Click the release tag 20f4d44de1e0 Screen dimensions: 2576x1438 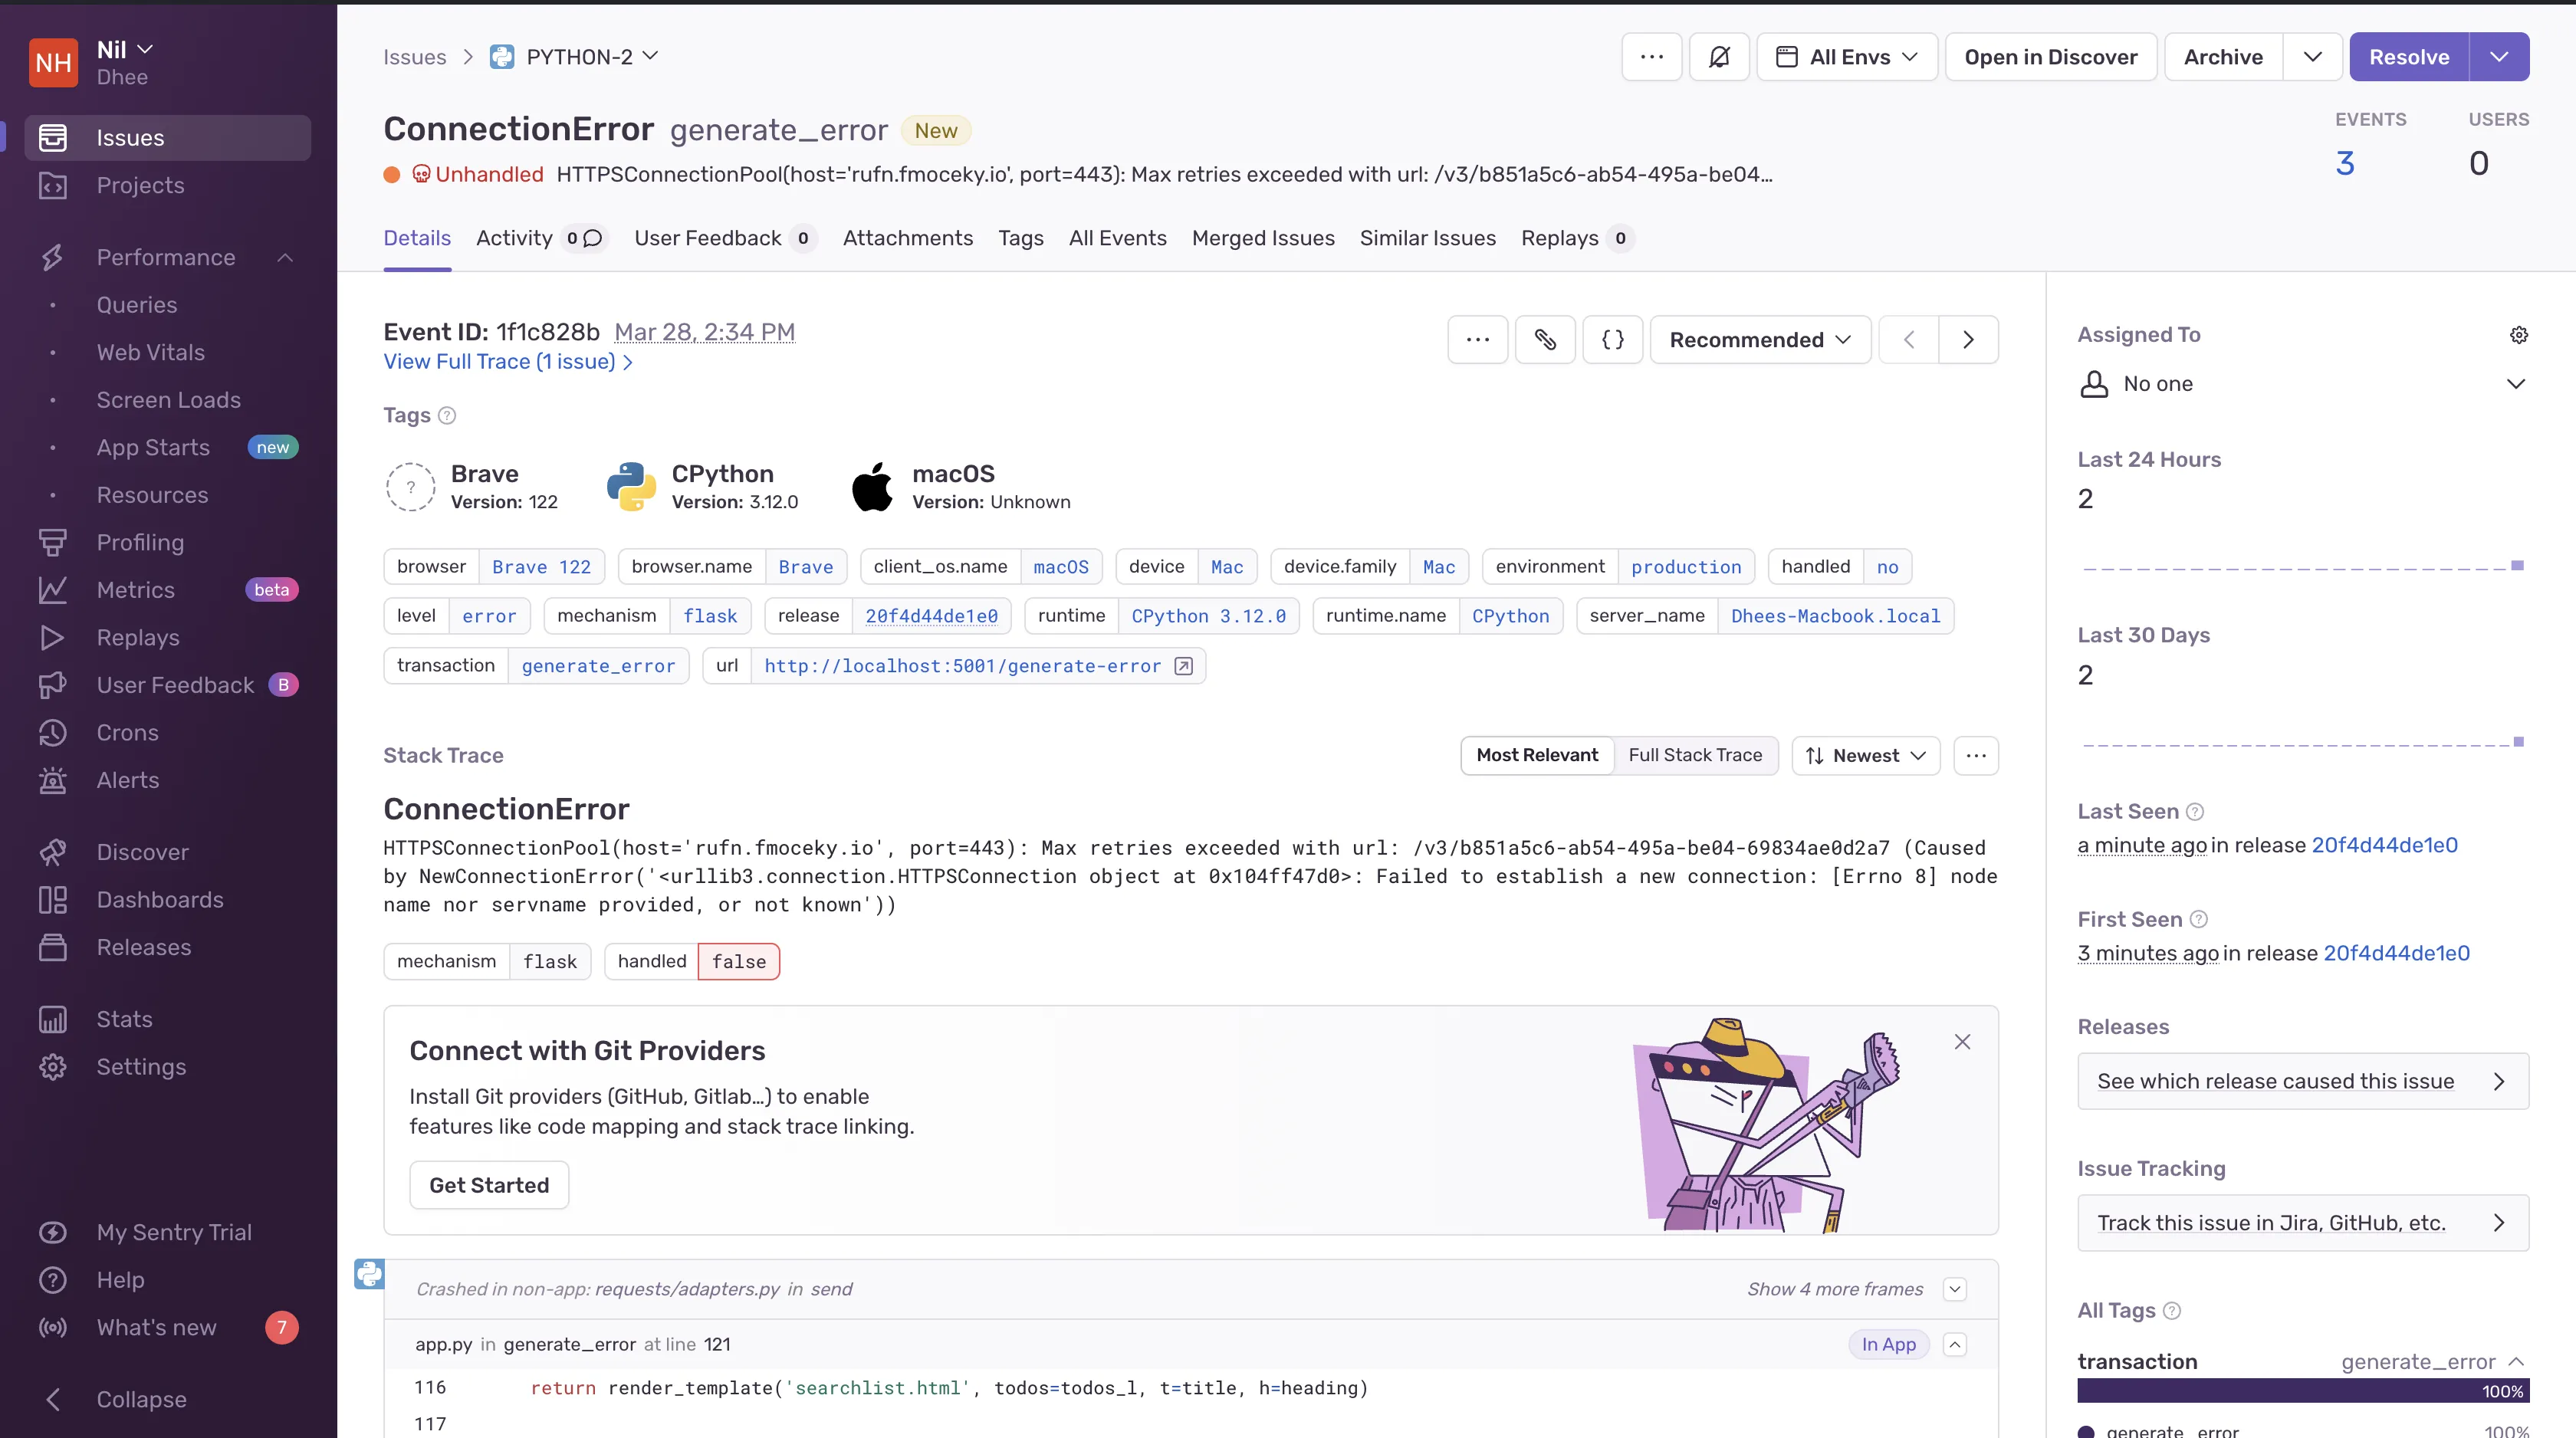(x=931, y=616)
